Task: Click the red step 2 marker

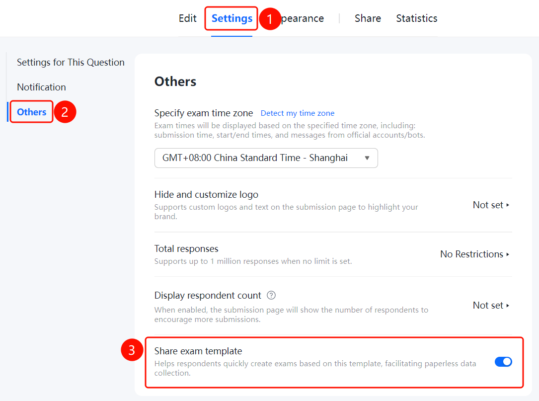Action: click(x=65, y=112)
